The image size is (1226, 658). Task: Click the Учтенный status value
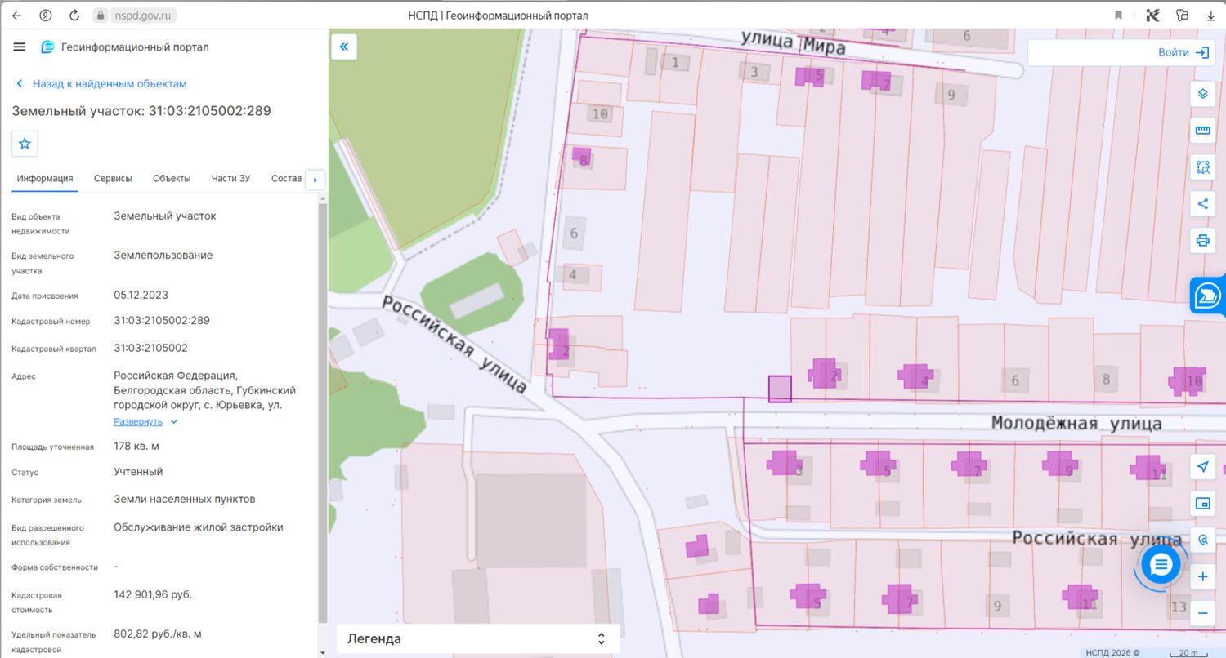(138, 472)
